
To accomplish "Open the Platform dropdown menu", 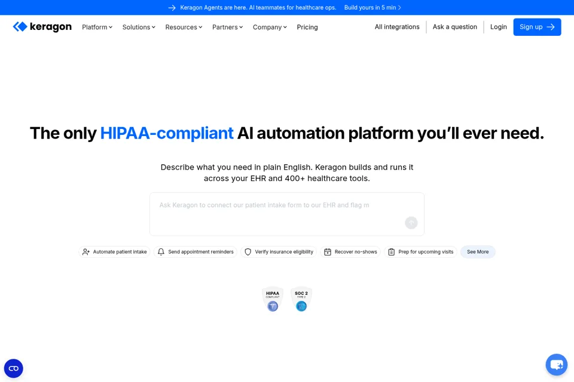I will (x=97, y=27).
